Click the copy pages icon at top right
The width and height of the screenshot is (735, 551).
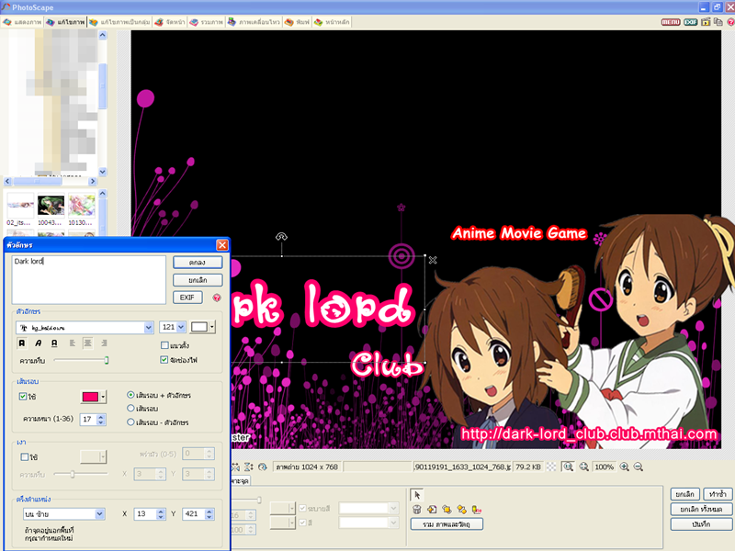[718, 22]
